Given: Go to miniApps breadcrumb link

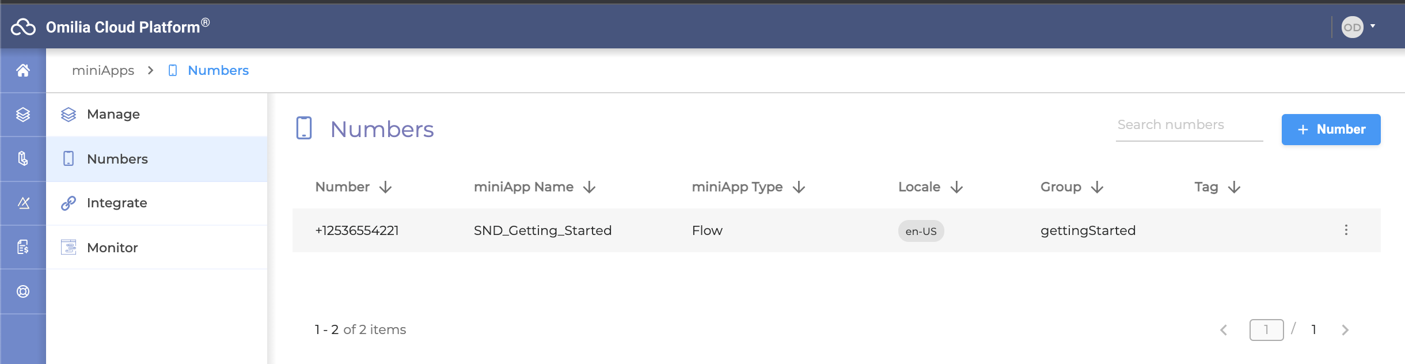Looking at the screenshot, I should [x=103, y=70].
